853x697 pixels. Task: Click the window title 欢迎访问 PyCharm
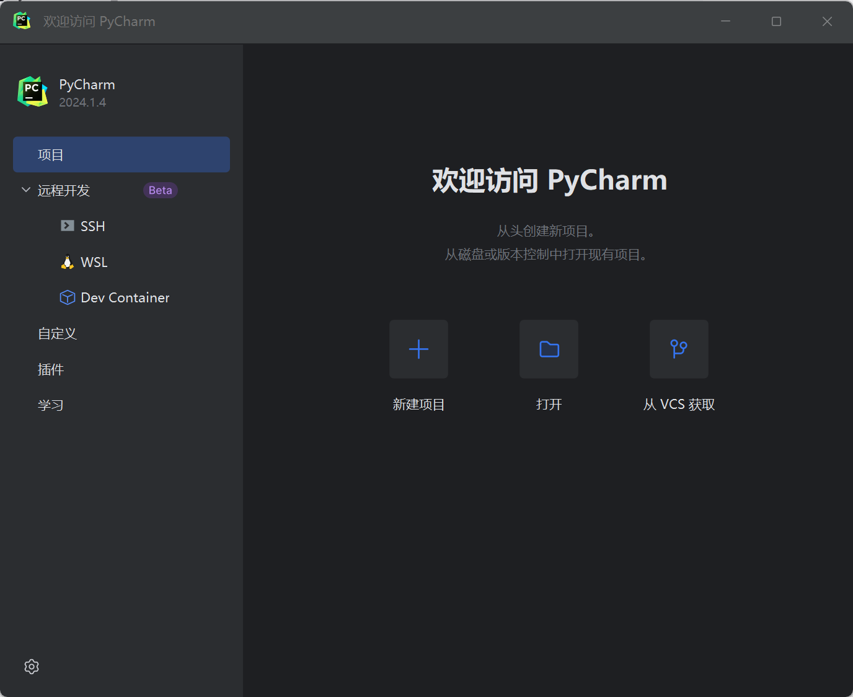(99, 22)
